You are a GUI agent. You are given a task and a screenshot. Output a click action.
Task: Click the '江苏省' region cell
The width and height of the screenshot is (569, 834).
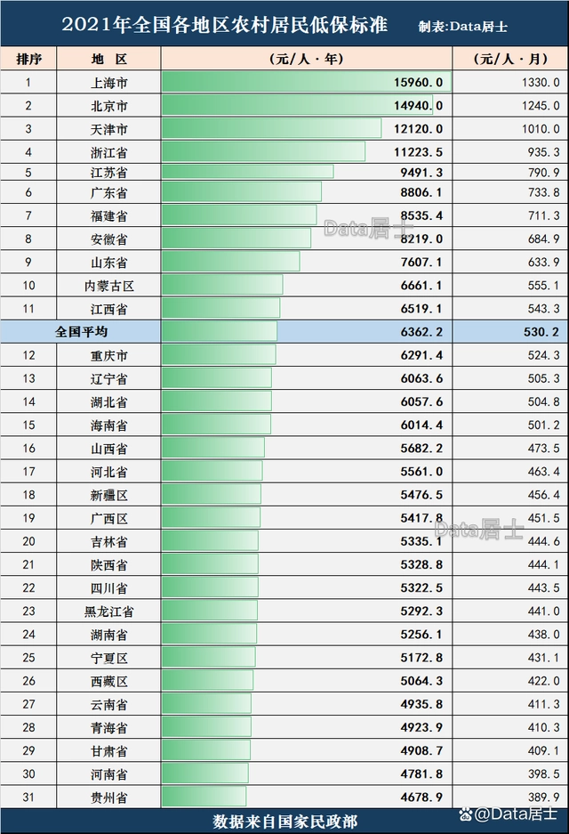[x=109, y=173]
